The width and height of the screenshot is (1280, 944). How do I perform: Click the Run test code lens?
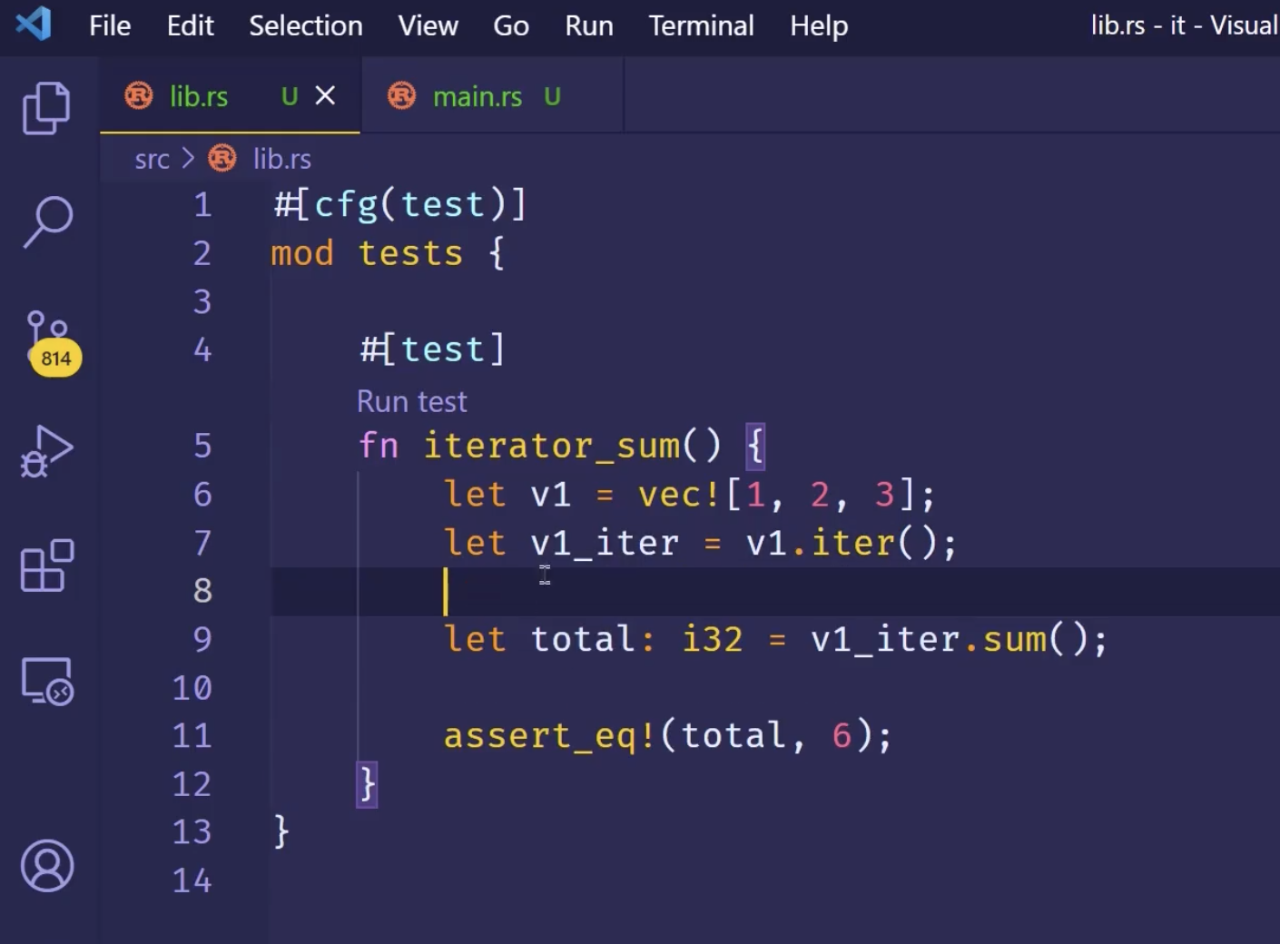411,401
